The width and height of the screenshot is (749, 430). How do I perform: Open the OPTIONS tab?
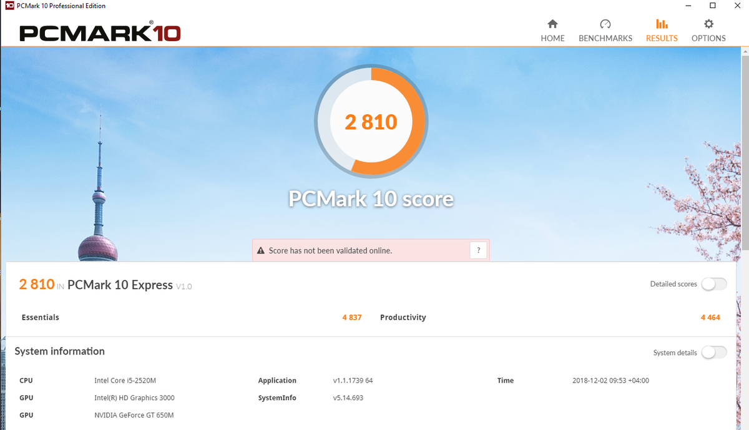pyautogui.click(x=708, y=31)
